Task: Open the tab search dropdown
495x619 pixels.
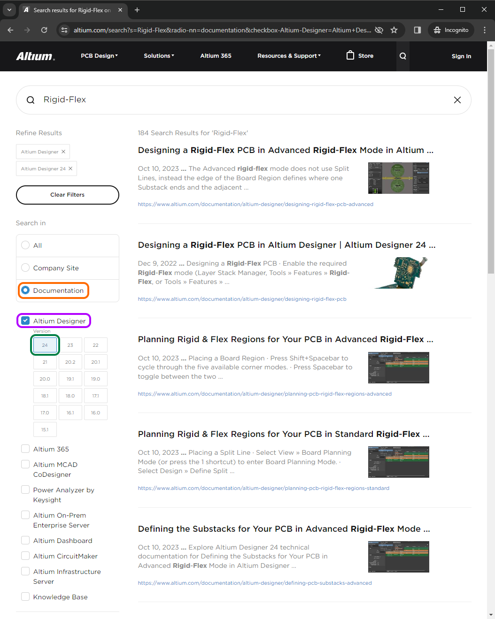Action: [x=9, y=10]
